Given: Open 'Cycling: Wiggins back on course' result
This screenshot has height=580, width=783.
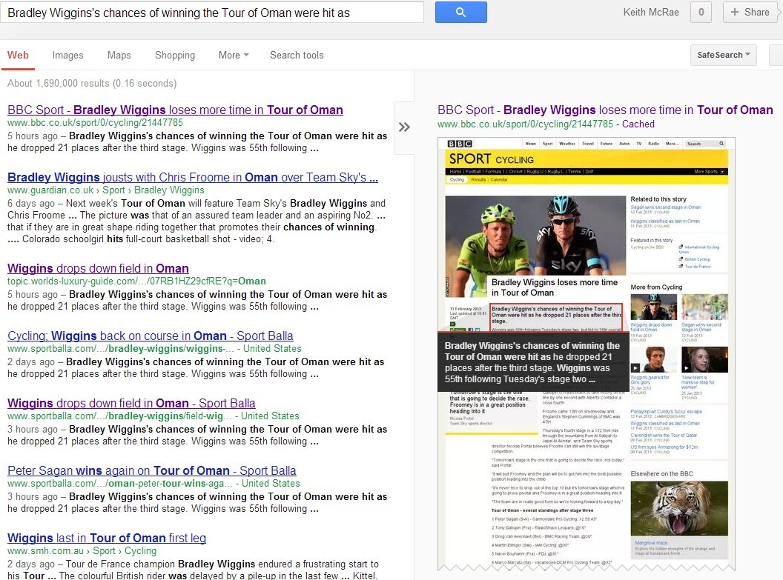Looking at the screenshot, I should [151, 336].
